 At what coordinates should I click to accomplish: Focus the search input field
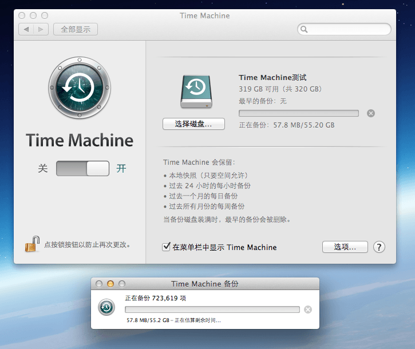point(344,29)
